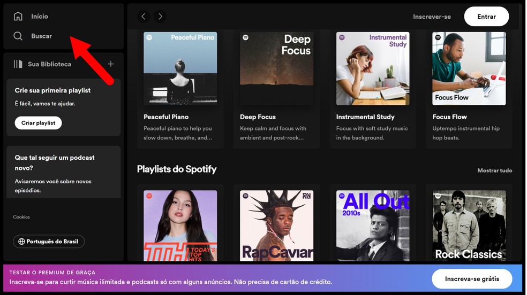Click the Deep Focus title text
Viewport: 527px width, 295px height.
(x=258, y=117)
